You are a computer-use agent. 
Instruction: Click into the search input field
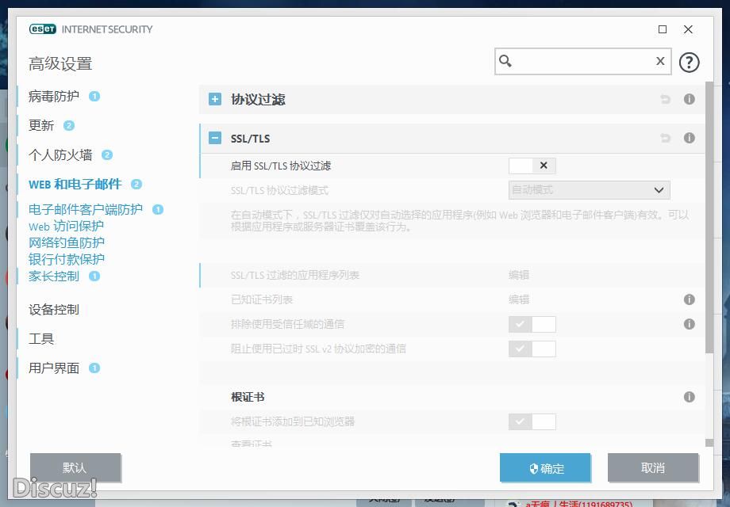coord(583,61)
